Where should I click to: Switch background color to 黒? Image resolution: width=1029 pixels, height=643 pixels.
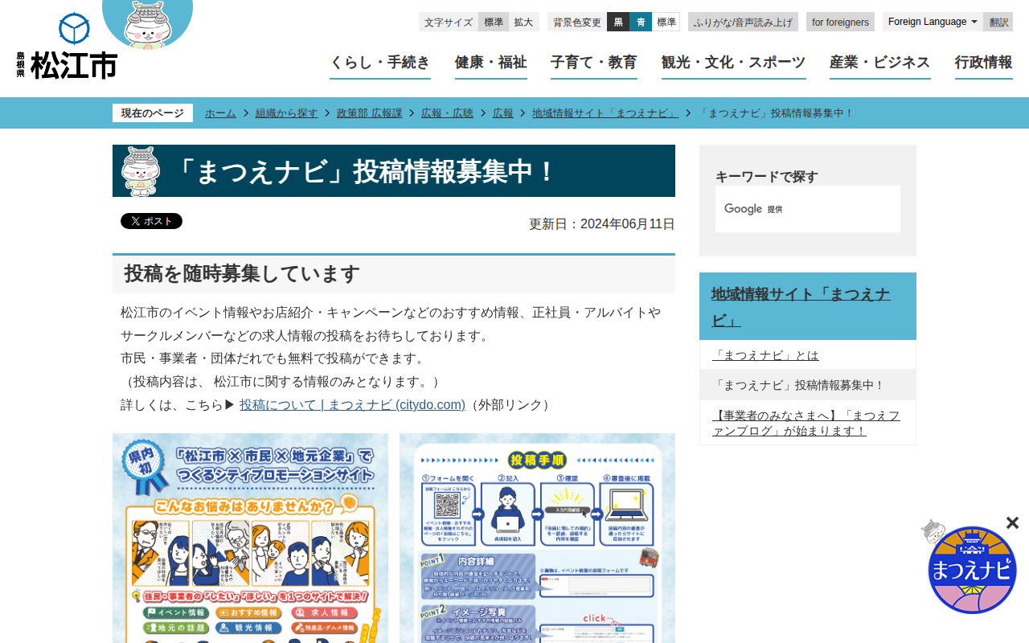click(618, 22)
